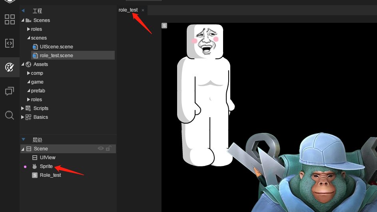Screen dimensions: 377x212
Task: Select the Sprite node in hierarchy
Action: (x=46, y=166)
